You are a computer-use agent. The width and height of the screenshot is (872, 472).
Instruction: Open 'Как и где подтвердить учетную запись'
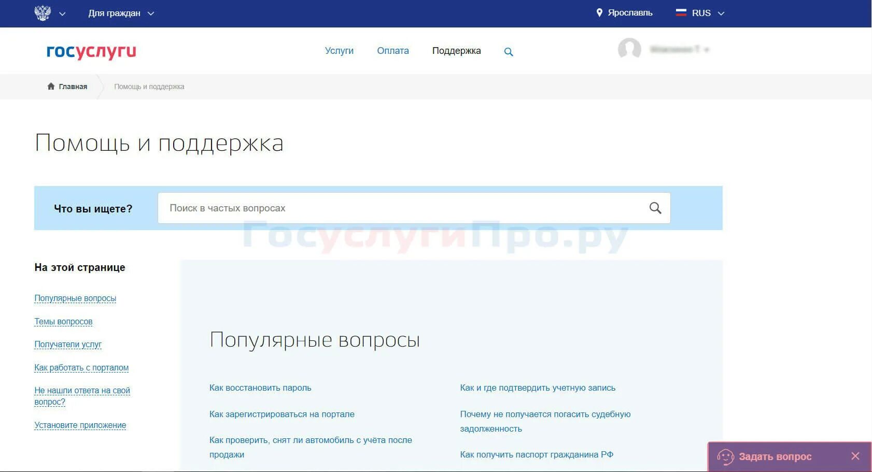(x=538, y=388)
